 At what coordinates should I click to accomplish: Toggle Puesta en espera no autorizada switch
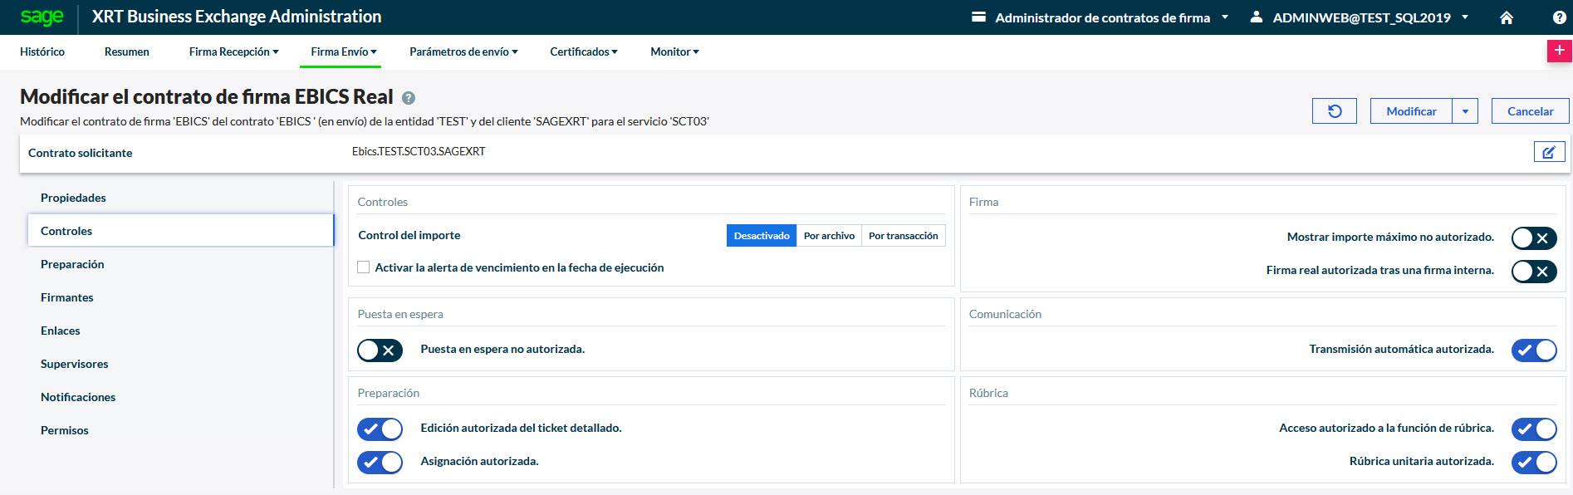click(x=380, y=350)
